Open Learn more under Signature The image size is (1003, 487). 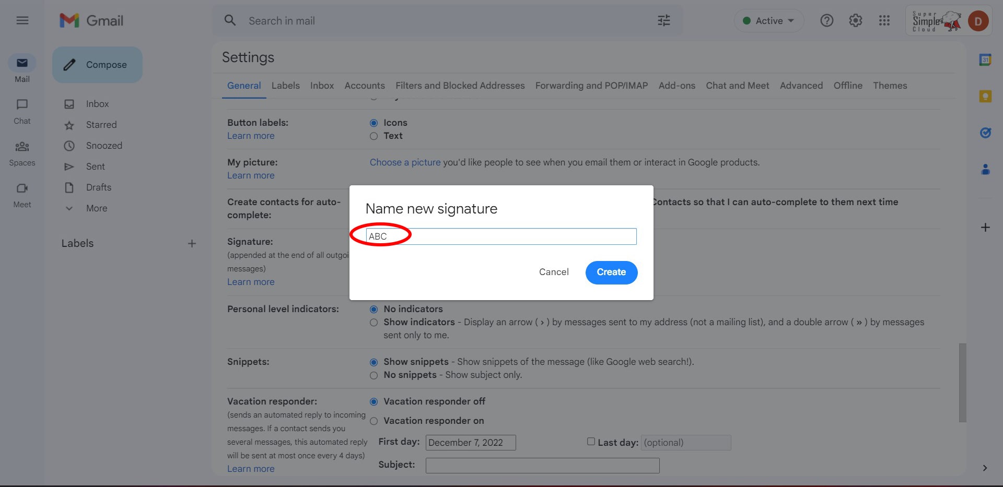251,282
